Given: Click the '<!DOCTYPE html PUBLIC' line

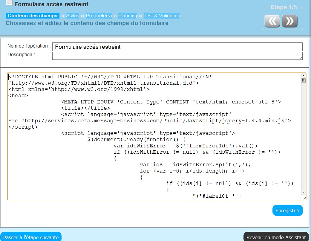Looking at the screenshot, I should coord(110,77).
